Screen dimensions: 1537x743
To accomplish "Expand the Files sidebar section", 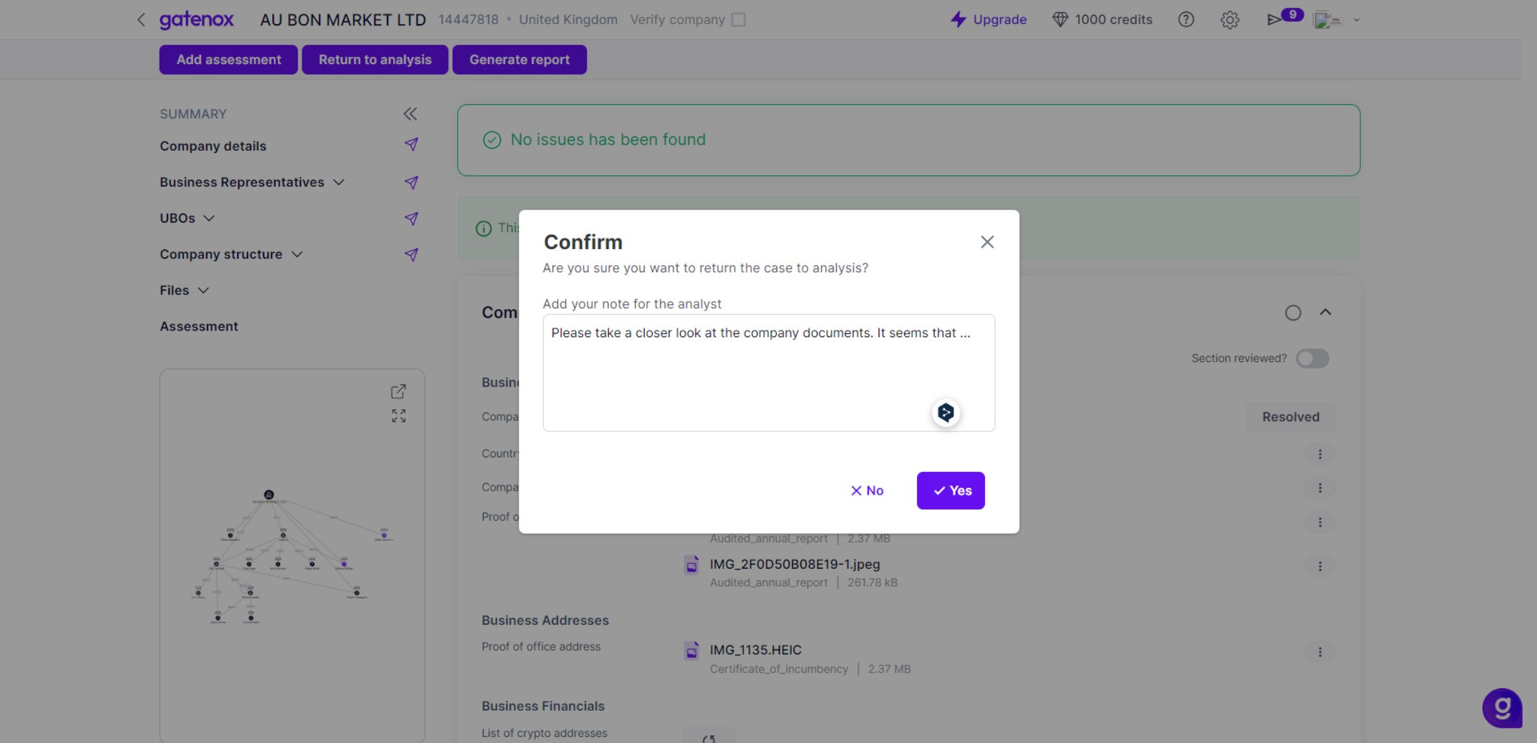I will tap(204, 290).
